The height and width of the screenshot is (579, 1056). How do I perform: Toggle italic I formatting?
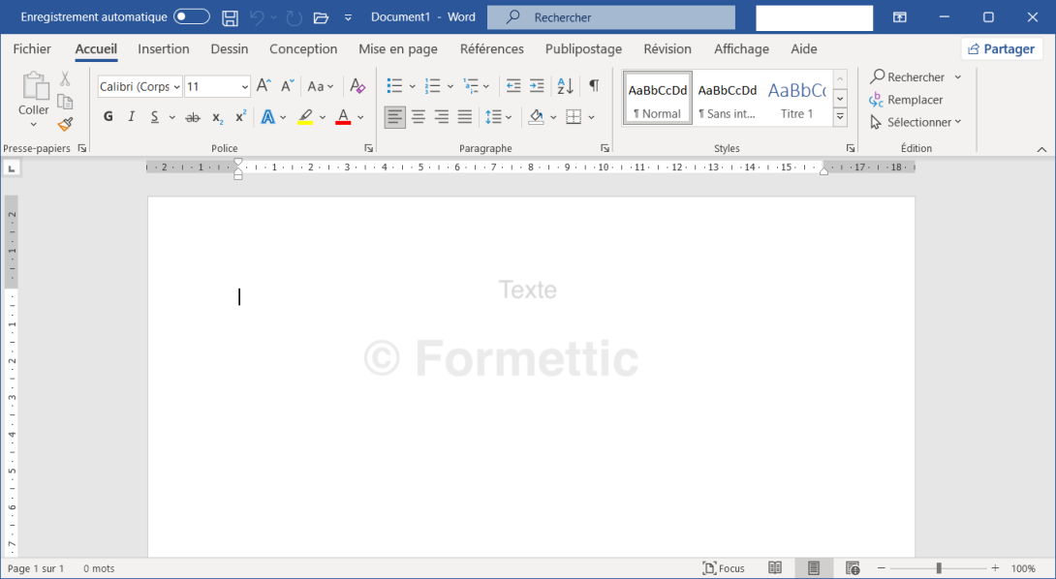point(132,117)
